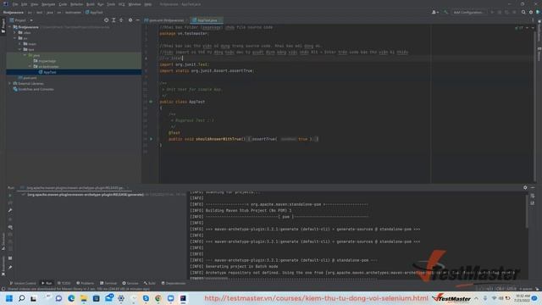Open Bookmarks side stripe panel
The image size is (542, 305).
pos(3,265)
